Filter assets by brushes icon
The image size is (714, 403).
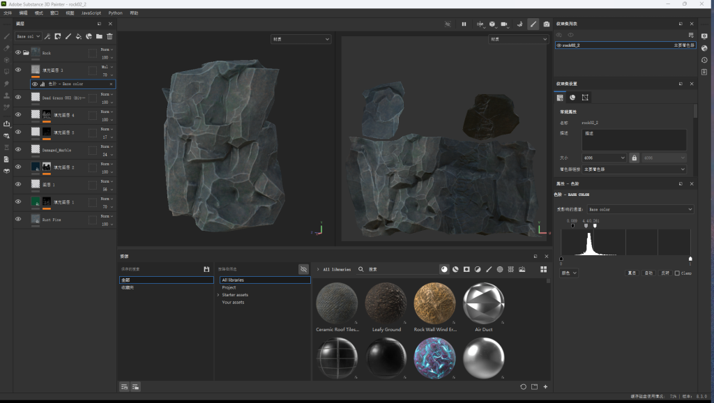point(489,269)
